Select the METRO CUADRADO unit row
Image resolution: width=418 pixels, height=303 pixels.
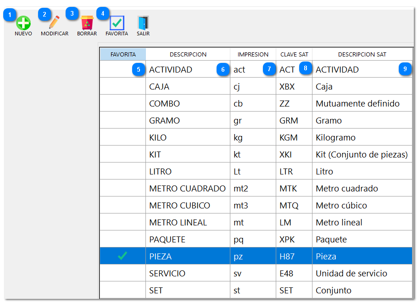(x=187, y=188)
